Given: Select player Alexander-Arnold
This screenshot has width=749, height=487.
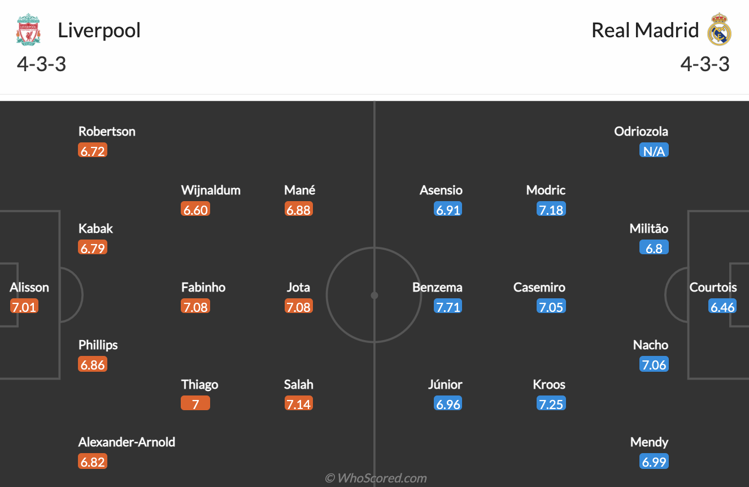Looking at the screenshot, I should click(x=127, y=442).
